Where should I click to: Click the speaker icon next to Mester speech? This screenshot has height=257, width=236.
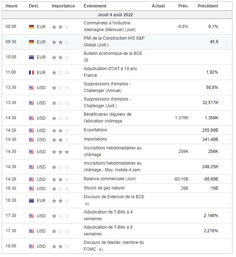click(x=102, y=249)
